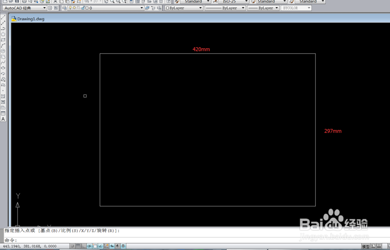390x250 pixels.
Task: Select the Spline tool
Action: 3,62
